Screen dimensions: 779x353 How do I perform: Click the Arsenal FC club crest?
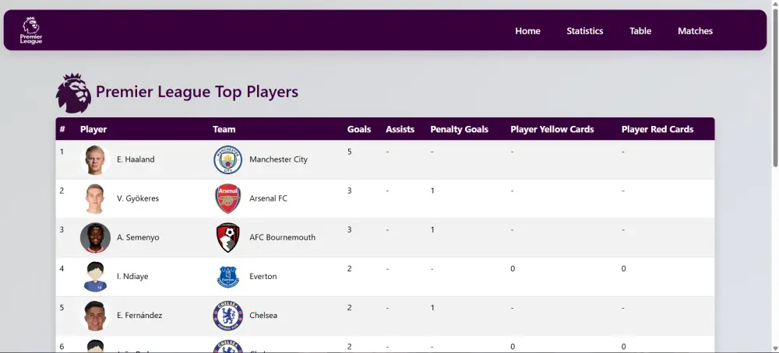tap(227, 198)
